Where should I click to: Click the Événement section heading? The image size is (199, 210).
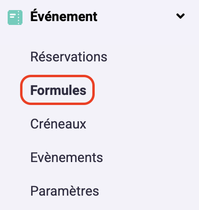click(64, 17)
